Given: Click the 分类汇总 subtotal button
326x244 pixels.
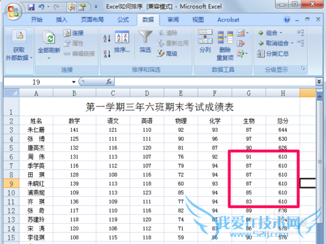Looking at the screenshot, I should click(273, 53).
